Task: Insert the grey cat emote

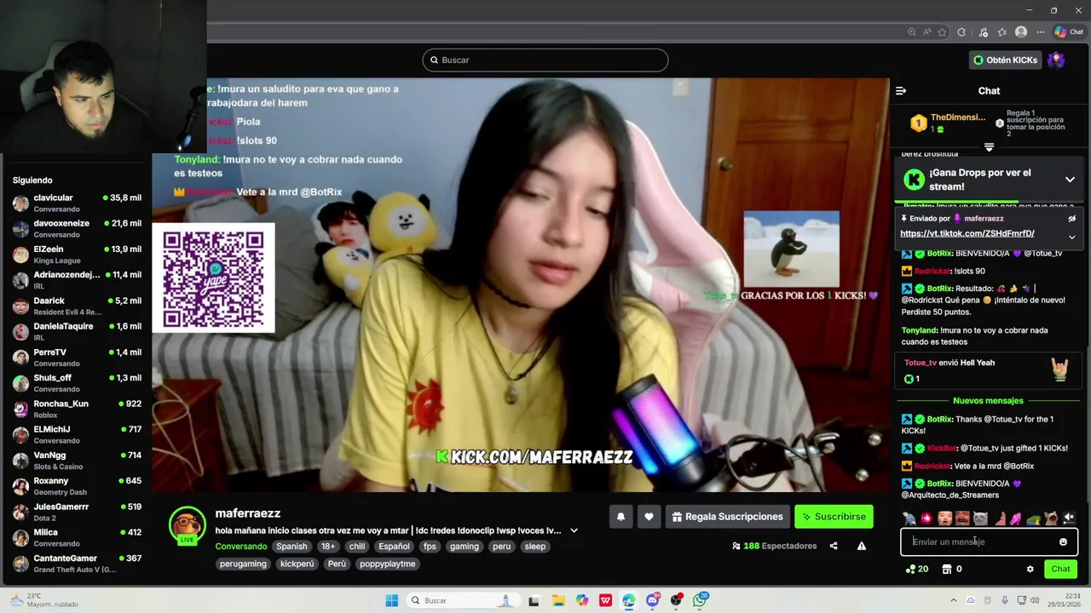Action: tap(980, 518)
